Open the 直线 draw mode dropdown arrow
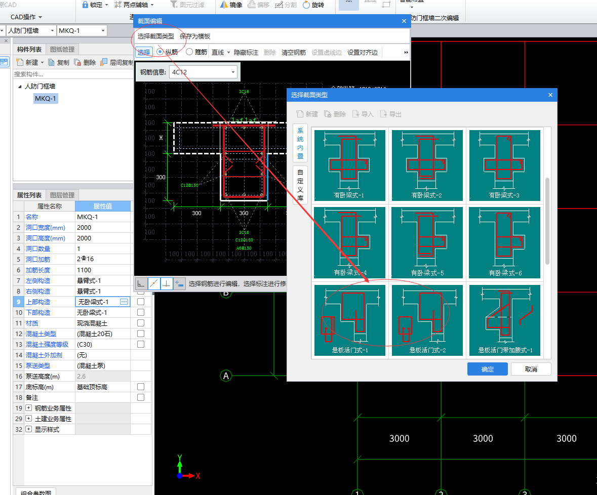 (228, 53)
